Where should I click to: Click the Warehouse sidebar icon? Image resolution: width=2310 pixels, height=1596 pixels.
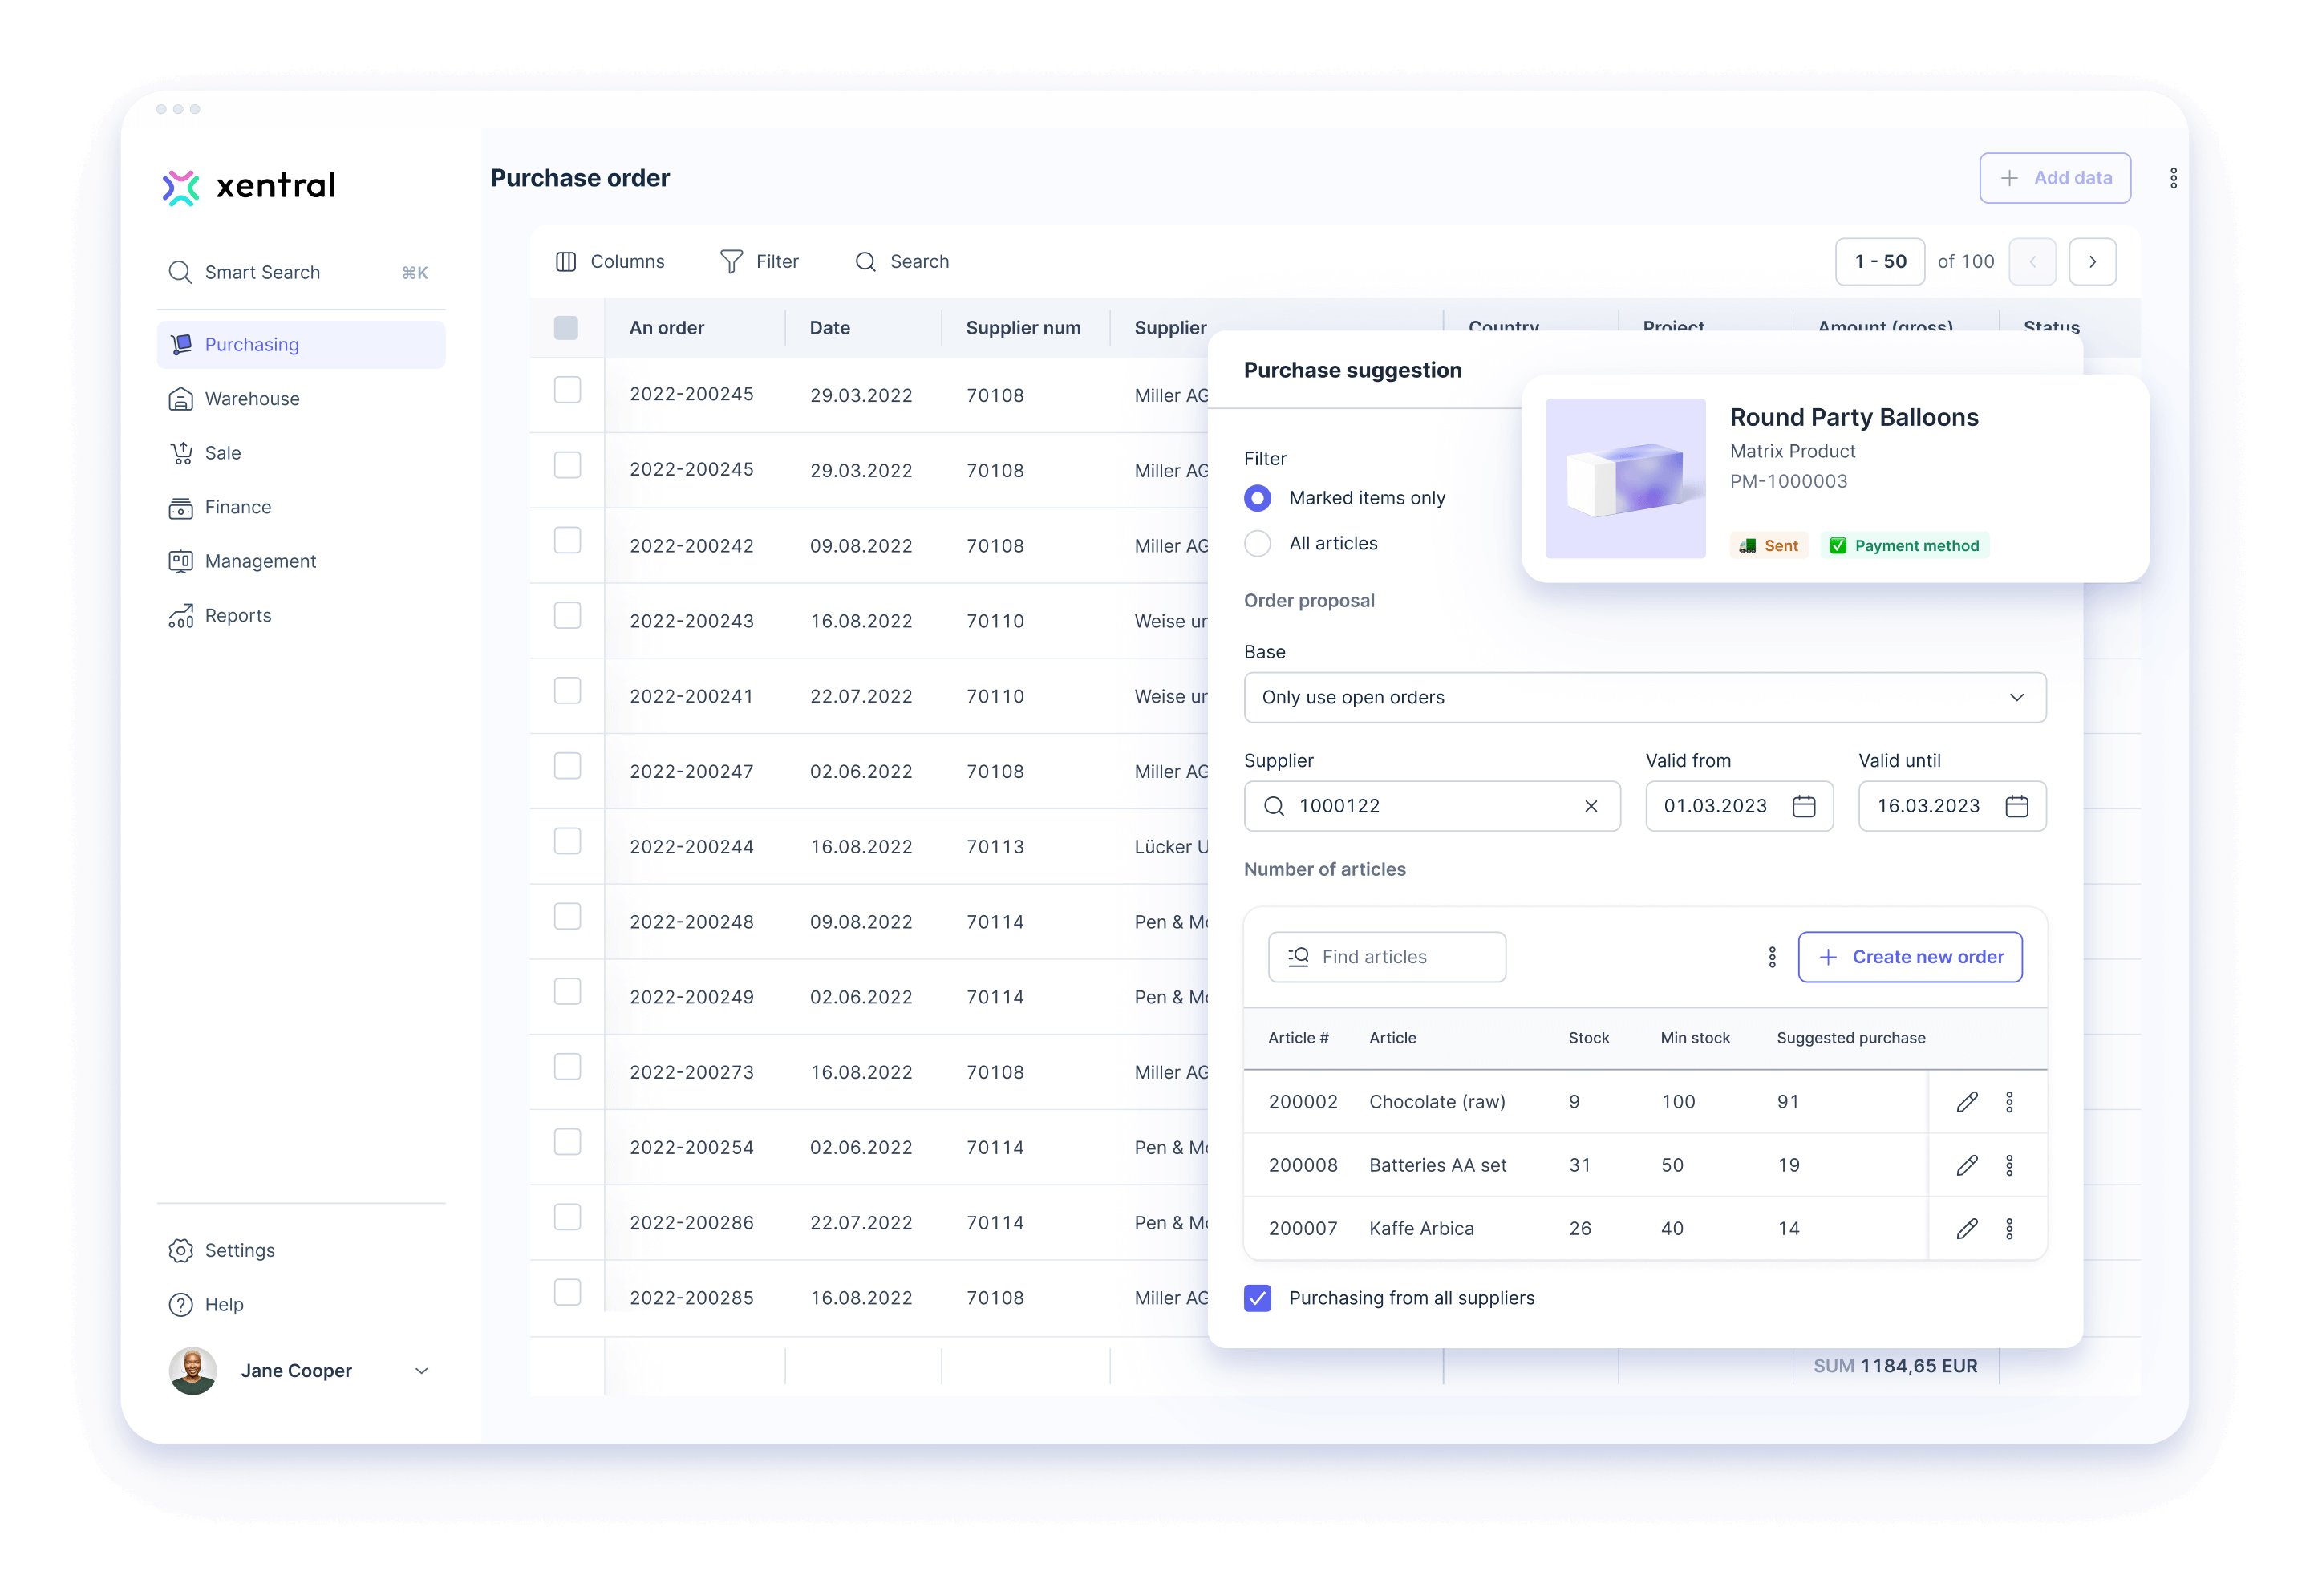[180, 399]
